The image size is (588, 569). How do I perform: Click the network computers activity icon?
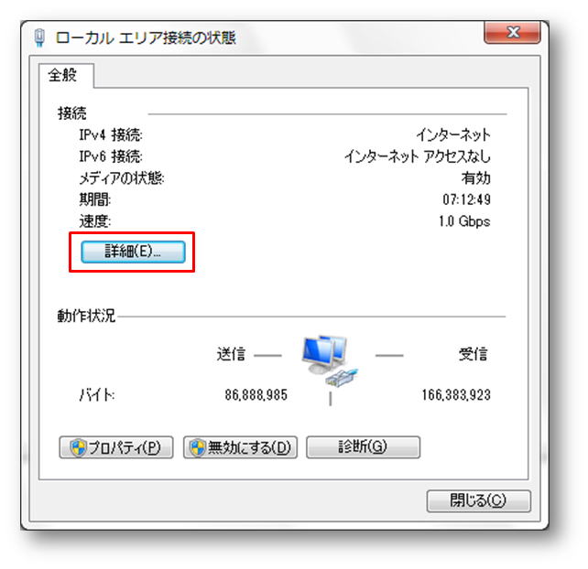coord(330,360)
